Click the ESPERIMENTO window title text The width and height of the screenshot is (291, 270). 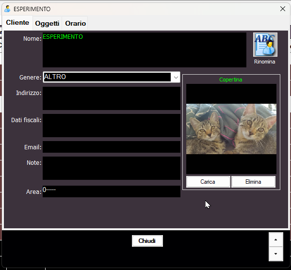[32, 9]
